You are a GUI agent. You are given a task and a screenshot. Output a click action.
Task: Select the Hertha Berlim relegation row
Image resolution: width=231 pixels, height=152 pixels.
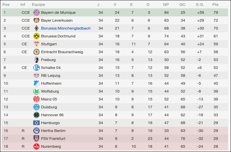pos(115,131)
